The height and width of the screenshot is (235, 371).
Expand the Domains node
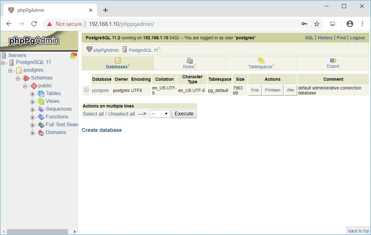tap(32, 133)
